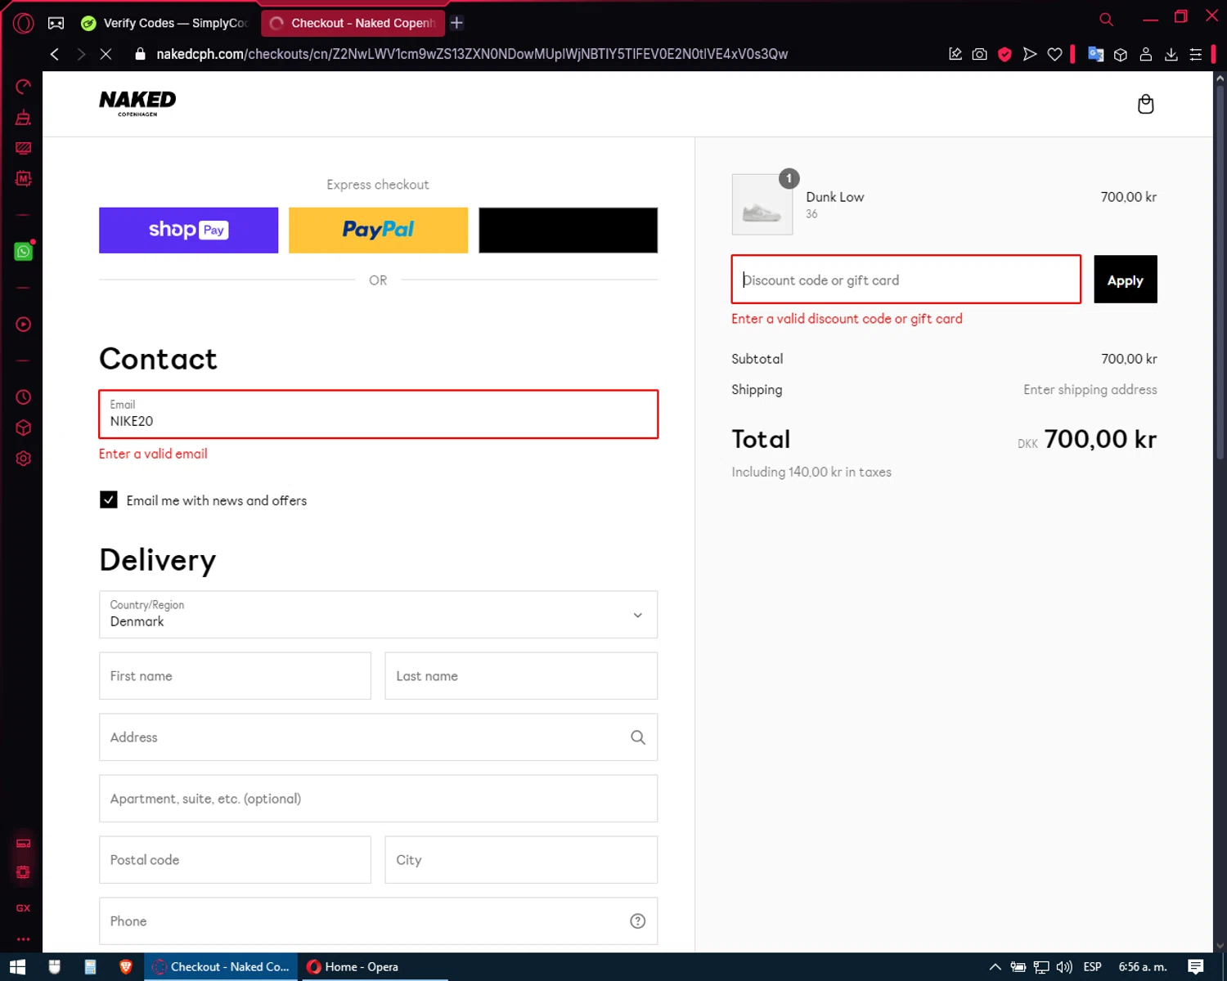The width and height of the screenshot is (1227, 981).
Task: Click the black express checkout button
Action: coord(568,230)
